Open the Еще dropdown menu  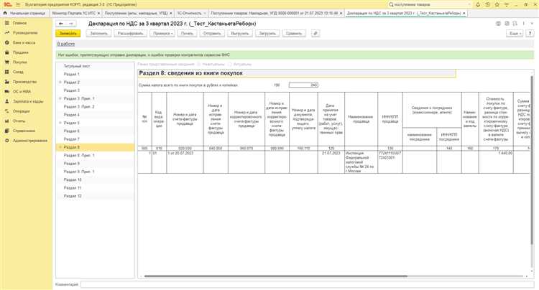[x=514, y=33]
